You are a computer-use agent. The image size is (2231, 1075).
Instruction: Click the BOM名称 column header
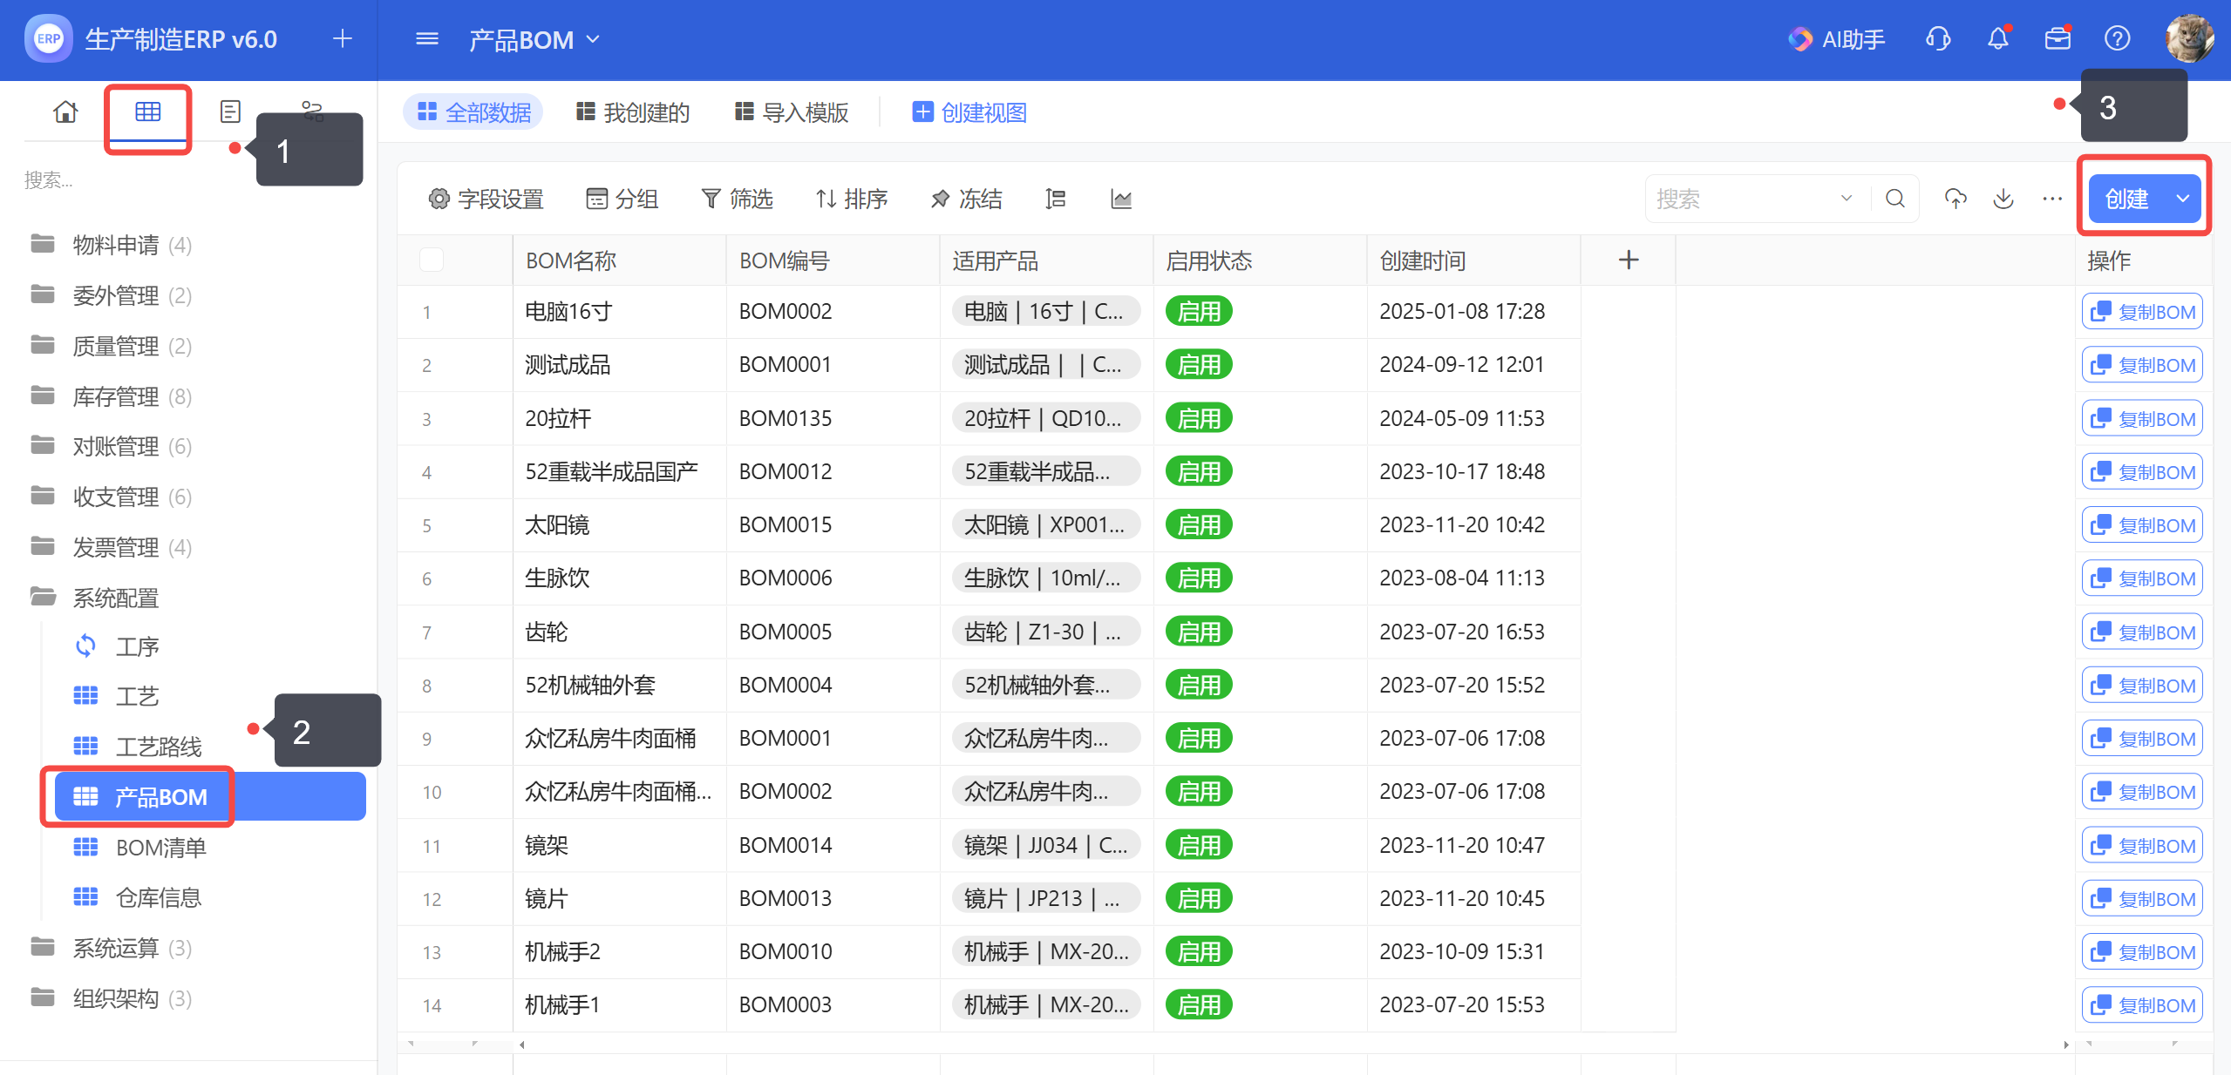tap(619, 260)
